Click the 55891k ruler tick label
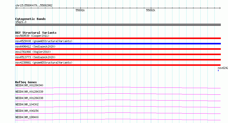The width and height of the screenshot is (228, 123). [80, 10]
